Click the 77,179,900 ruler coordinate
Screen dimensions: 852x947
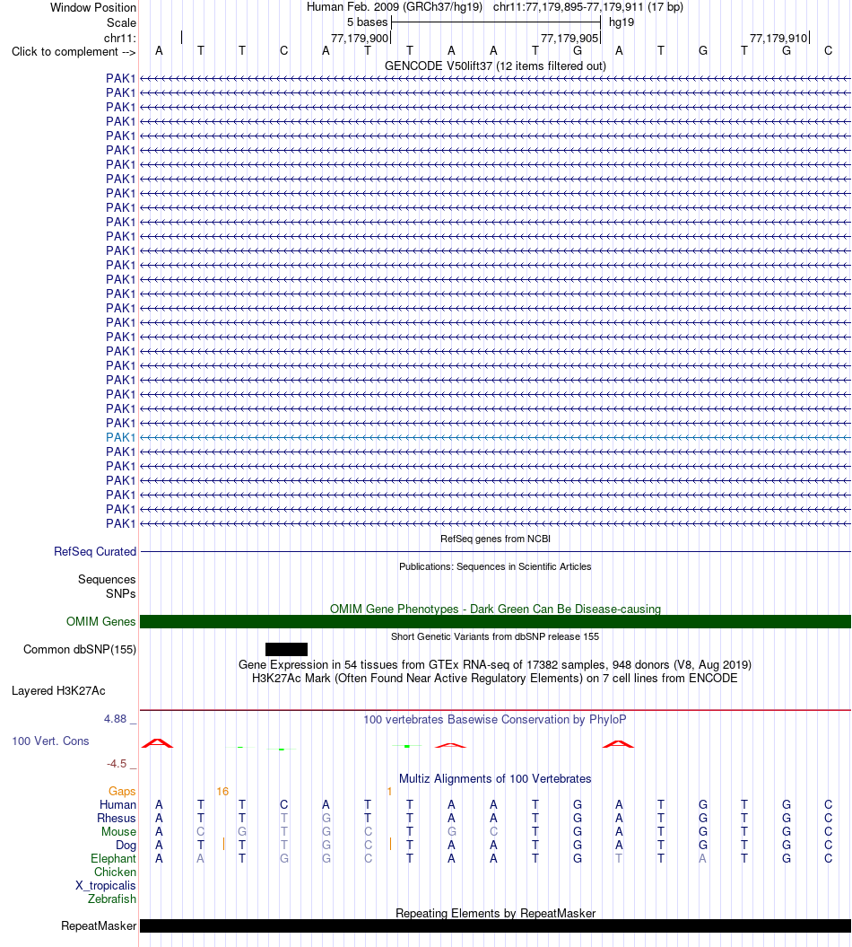[x=360, y=38]
